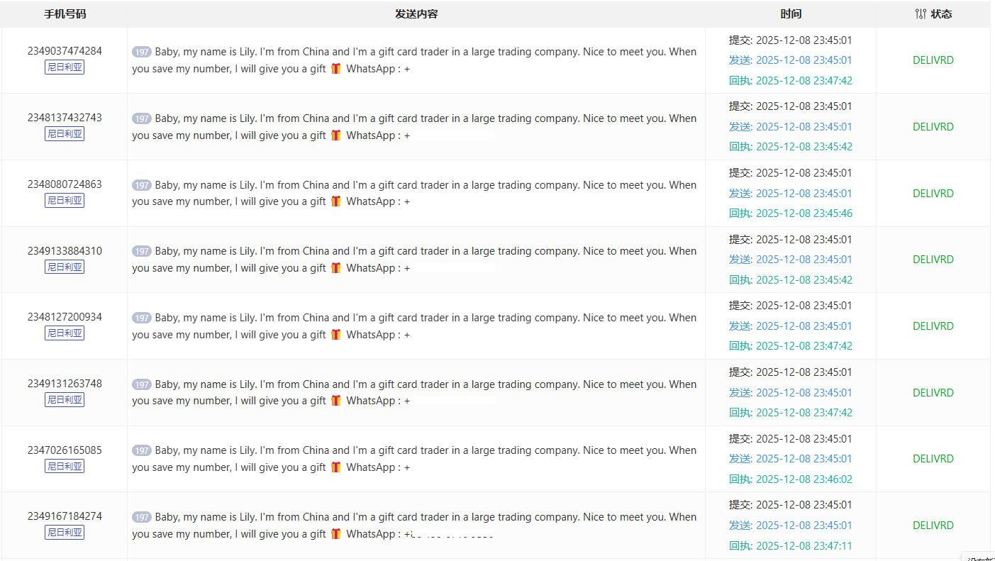The height and width of the screenshot is (561, 995).
Task: Click the 发送内容 column header
Action: point(416,14)
